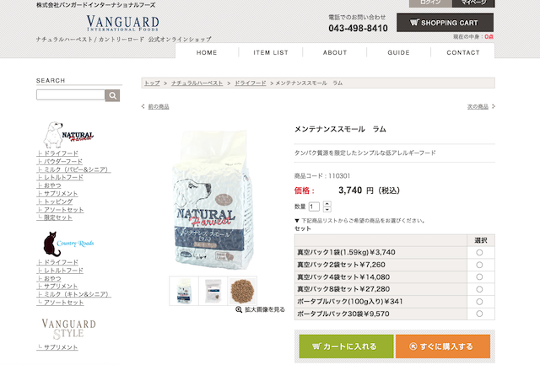
Task: Click the enlarge image magnifier icon
Action: coord(239,309)
